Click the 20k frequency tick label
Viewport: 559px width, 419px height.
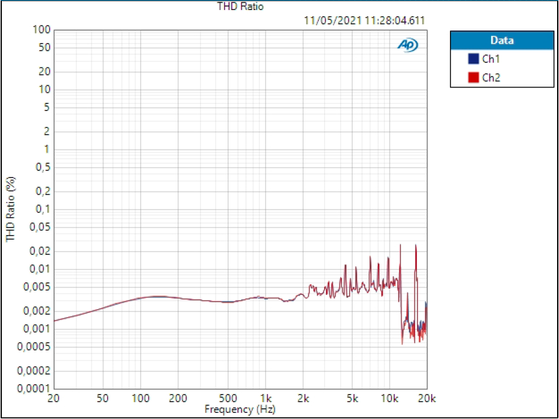click(x=427, y=397)
